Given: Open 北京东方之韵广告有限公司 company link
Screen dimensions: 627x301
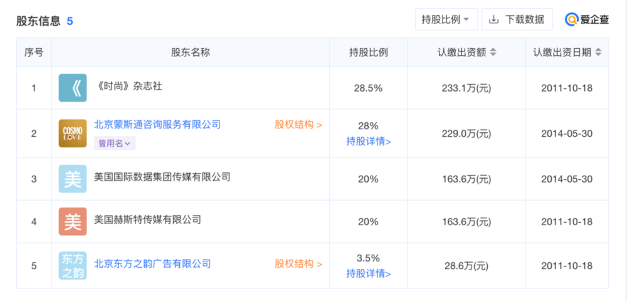Looking at the screenshot, I should [152, 264].
